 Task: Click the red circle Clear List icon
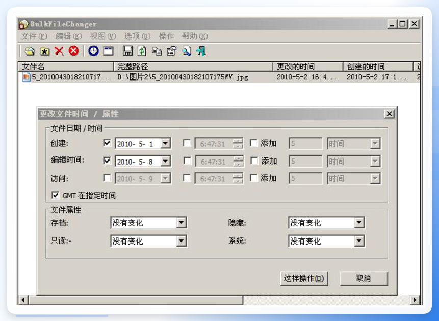point(73,51)
